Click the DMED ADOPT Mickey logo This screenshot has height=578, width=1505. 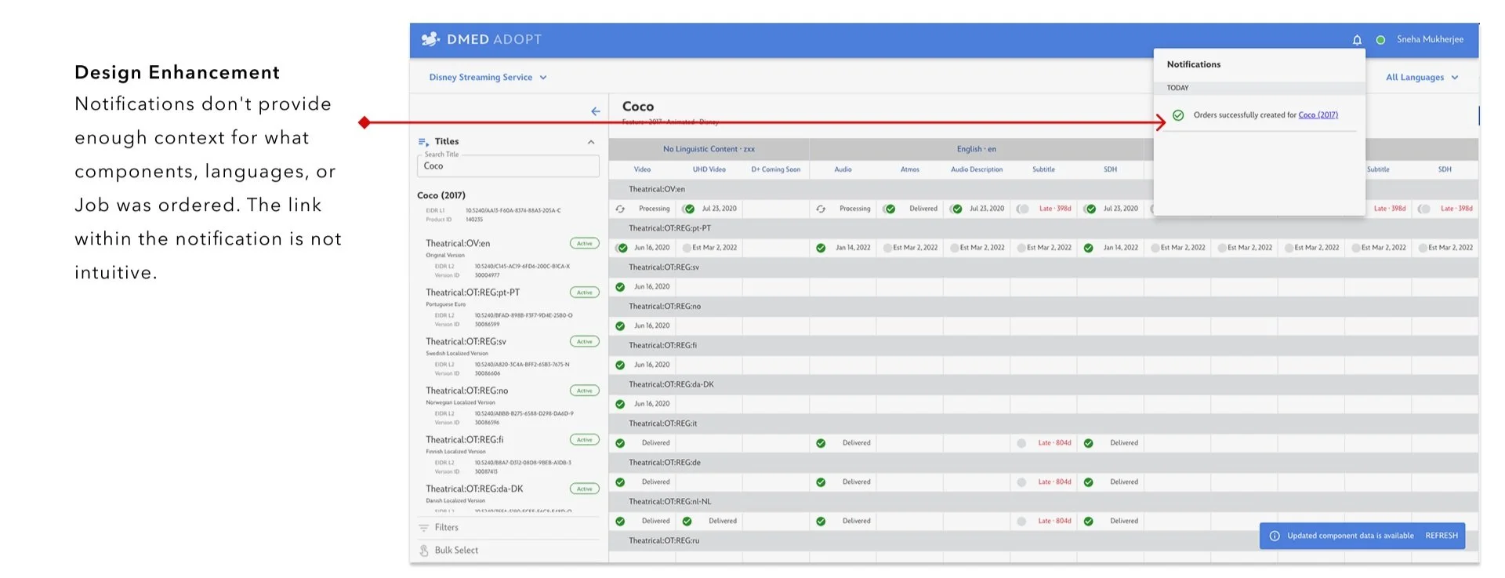coord(430,39)
